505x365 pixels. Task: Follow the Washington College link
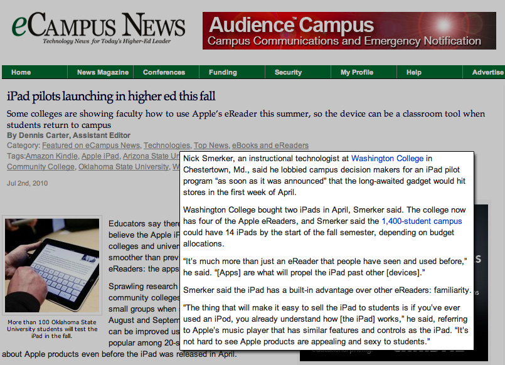387,159
